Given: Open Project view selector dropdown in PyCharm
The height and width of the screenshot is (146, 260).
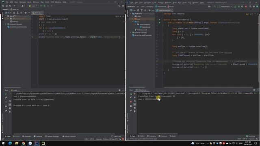Looking at the screenshot, I should click(8, 13).
